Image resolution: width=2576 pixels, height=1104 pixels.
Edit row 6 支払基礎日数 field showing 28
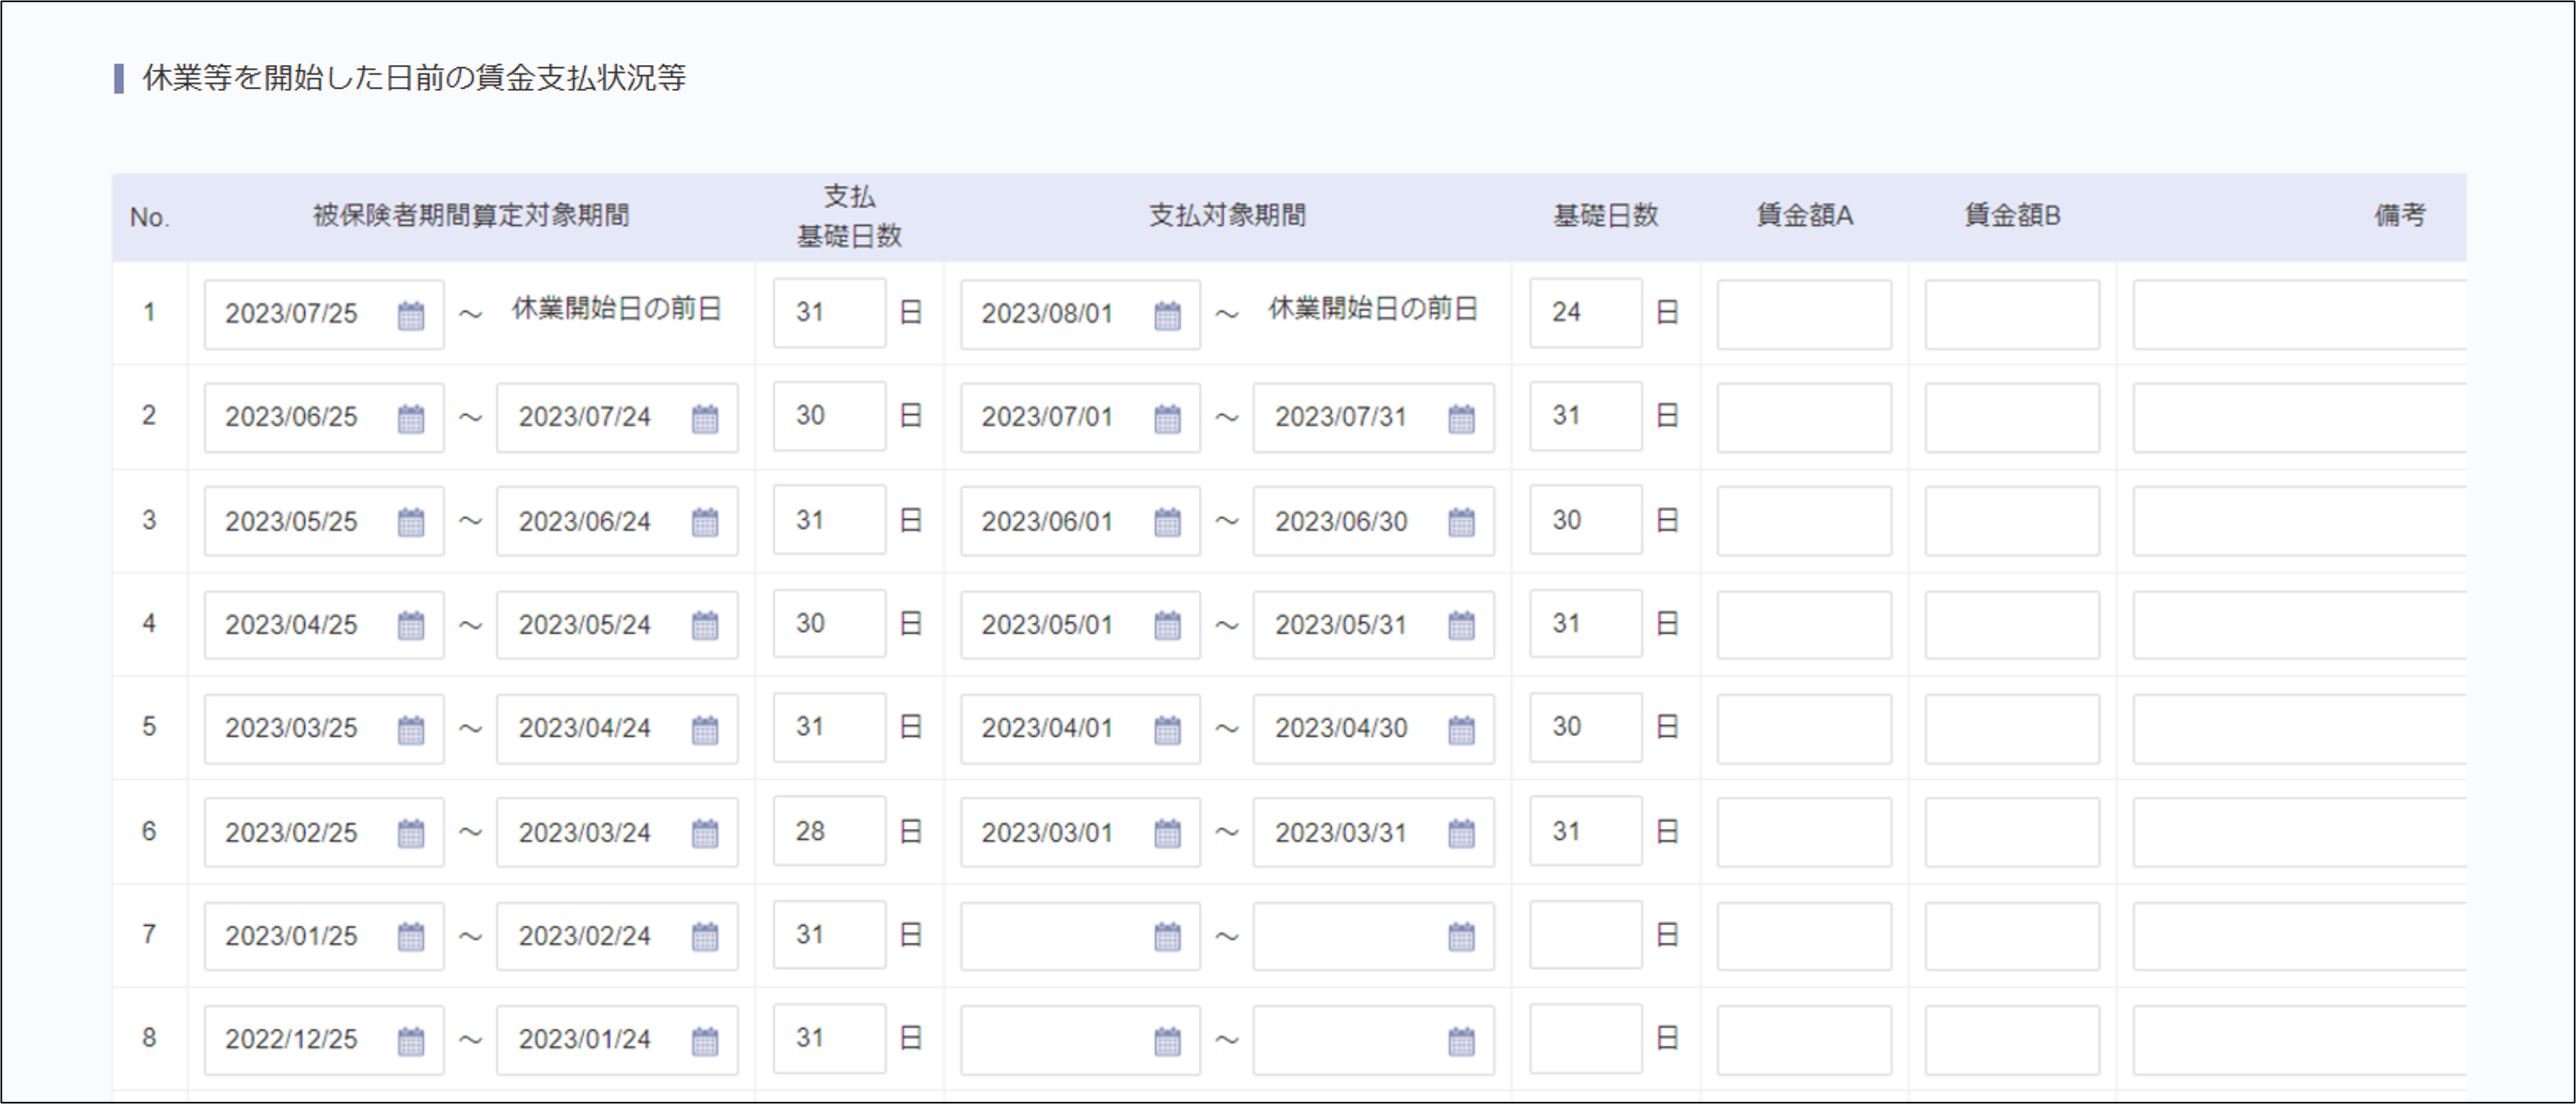[828, 831]
